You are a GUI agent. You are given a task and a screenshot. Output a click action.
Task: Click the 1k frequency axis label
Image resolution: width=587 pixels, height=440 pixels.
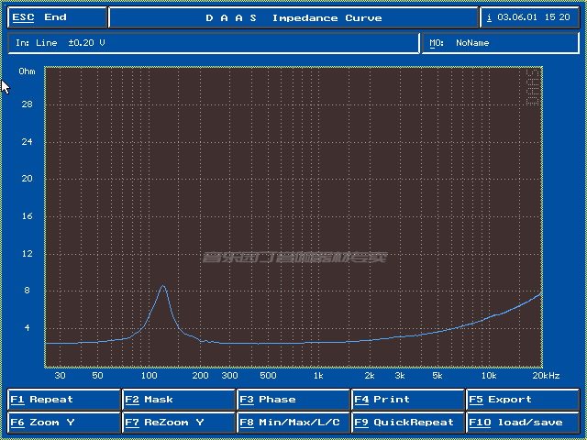(318, 376)
